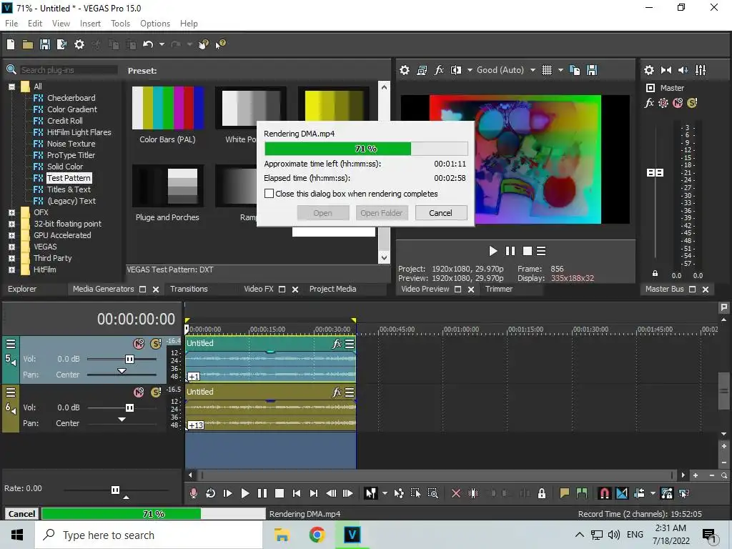Go to start in timeline transport

click(297, 493)
